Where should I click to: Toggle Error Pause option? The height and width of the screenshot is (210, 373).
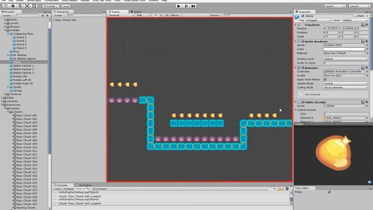coord(100,188)
